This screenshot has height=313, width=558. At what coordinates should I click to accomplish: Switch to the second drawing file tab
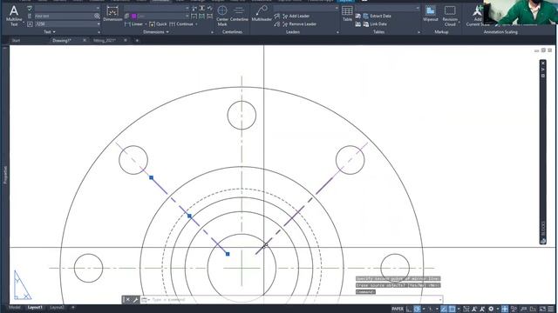[105, 41]
